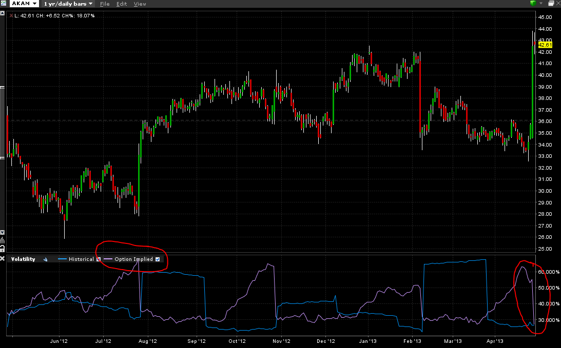Click the chart application icon beside AKAM

[4, 4]
